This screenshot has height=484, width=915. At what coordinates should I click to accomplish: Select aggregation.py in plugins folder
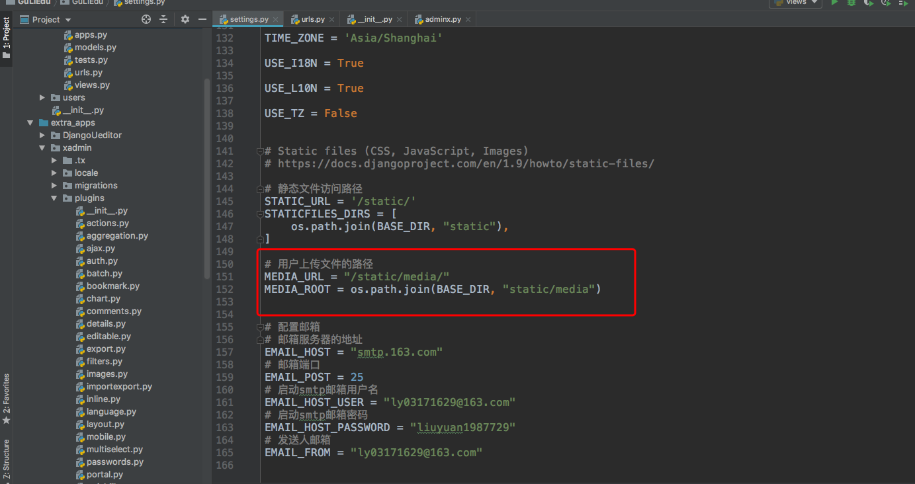tap(112, 236)
